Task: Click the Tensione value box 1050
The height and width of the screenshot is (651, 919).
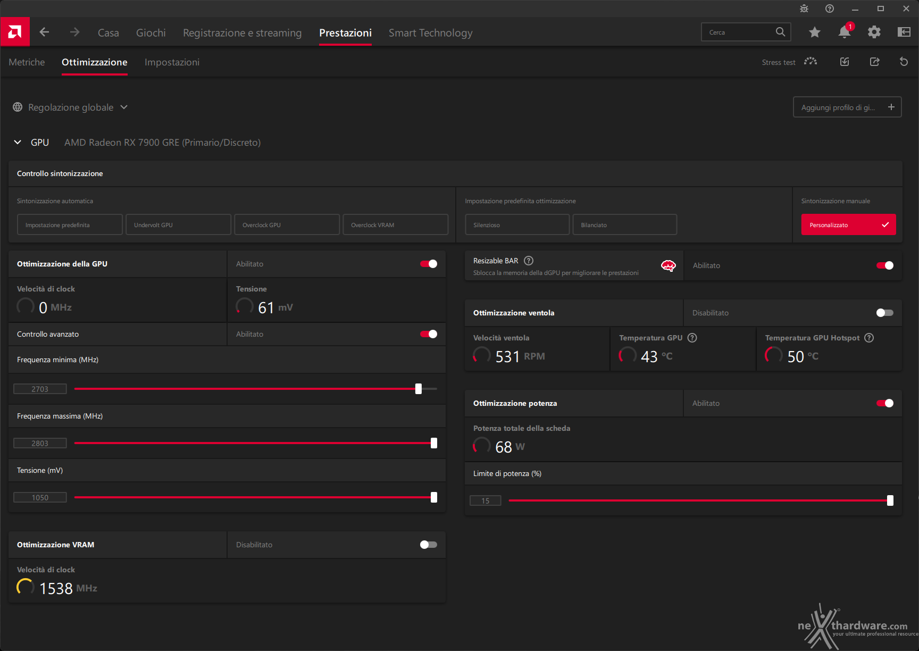Action: tap(40, 497)
